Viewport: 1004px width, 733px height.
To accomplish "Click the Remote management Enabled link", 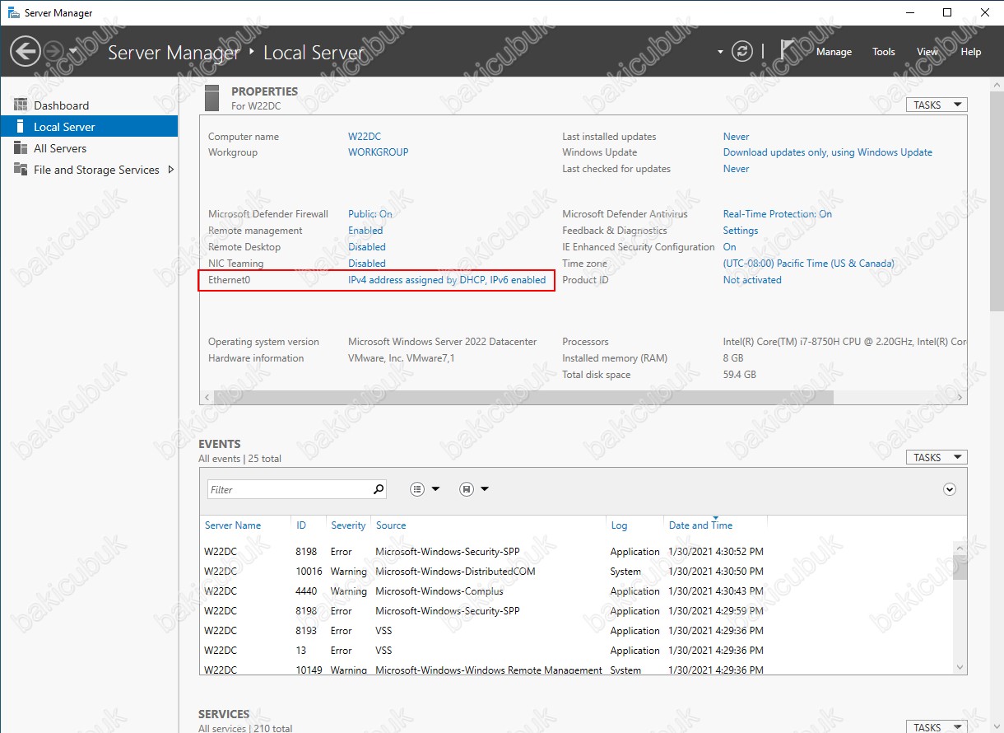I will click(365, 231).
